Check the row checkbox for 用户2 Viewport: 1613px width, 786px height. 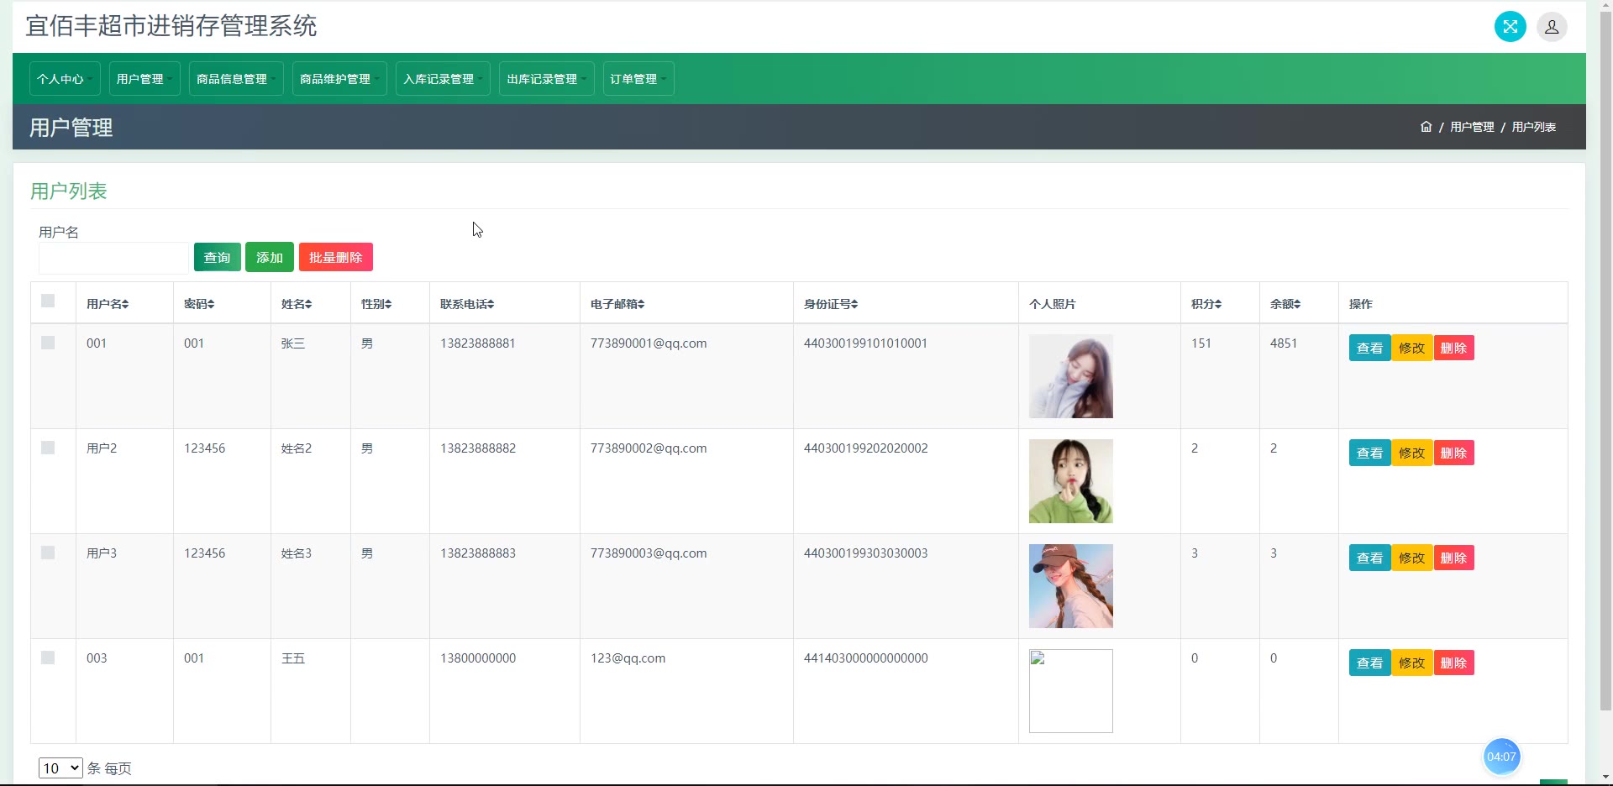(48, 448)
